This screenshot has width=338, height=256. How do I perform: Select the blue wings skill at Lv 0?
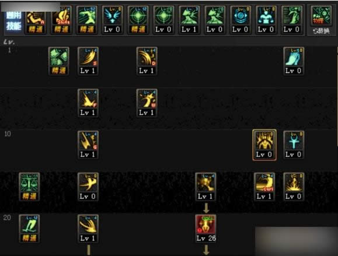[x=112, y=20]
